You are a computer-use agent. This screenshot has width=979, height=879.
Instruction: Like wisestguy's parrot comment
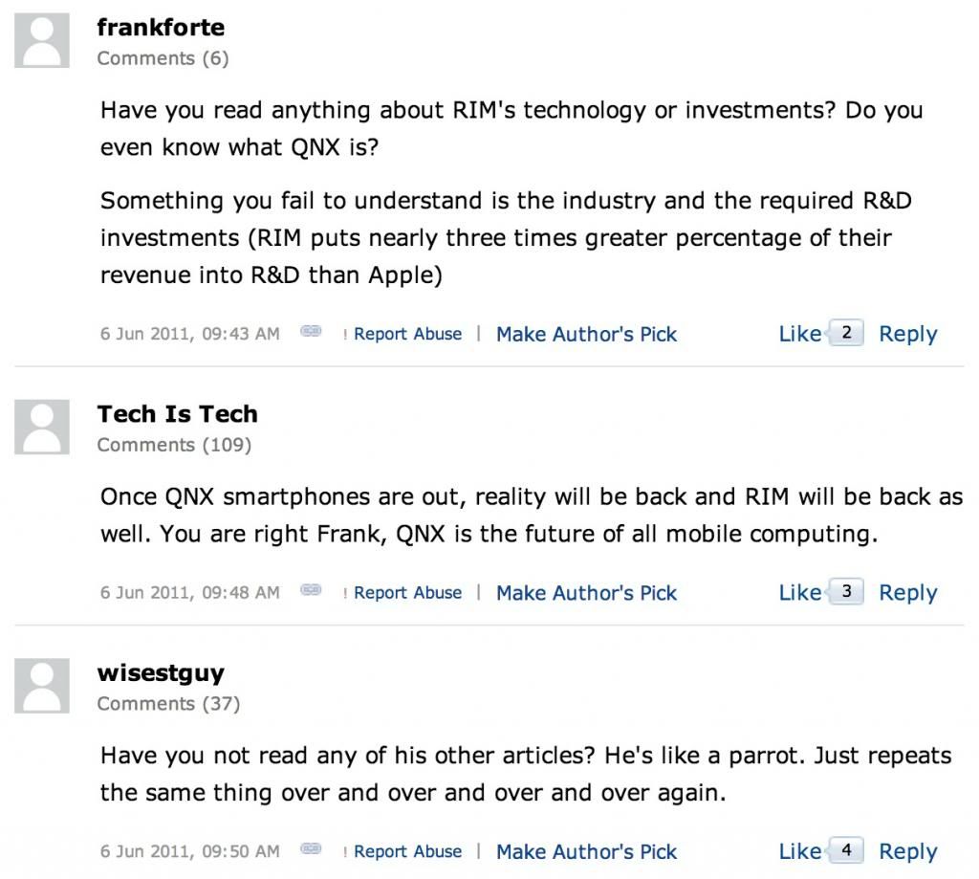point(800,851)
